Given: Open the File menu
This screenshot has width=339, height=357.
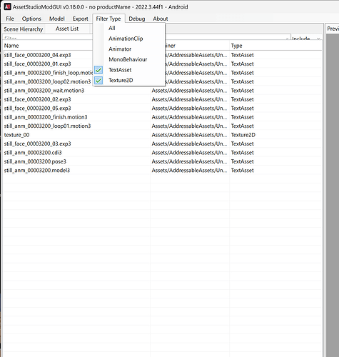Looking at the screenshot, I should [x=10, y=19].
